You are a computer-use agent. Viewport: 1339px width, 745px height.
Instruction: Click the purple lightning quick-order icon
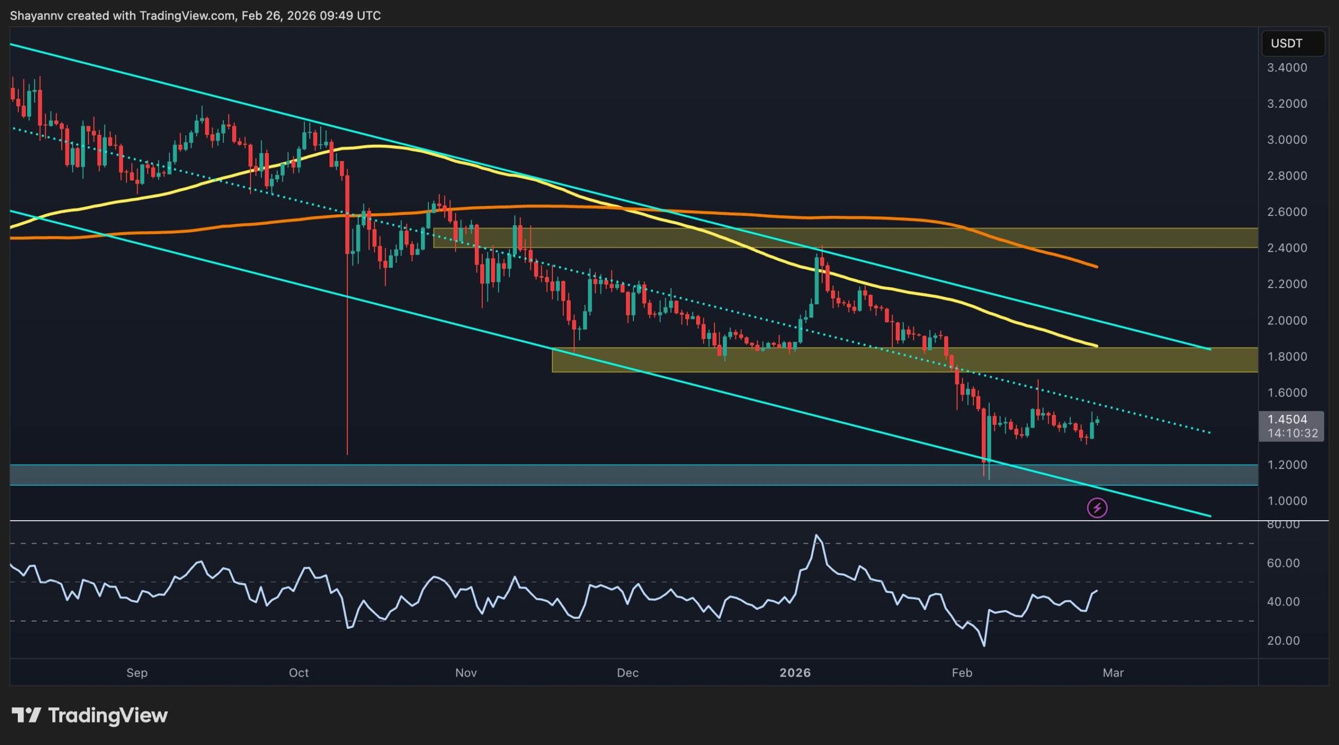pyautogui.click(x=1097, y=507)
